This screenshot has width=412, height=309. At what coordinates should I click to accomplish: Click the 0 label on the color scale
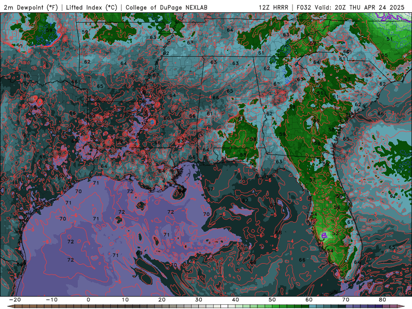point(88,300)
